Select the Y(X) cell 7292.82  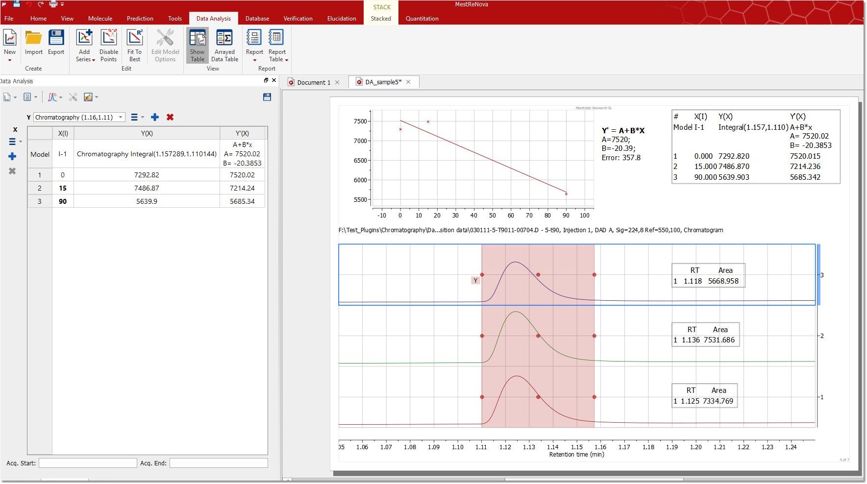147,175
